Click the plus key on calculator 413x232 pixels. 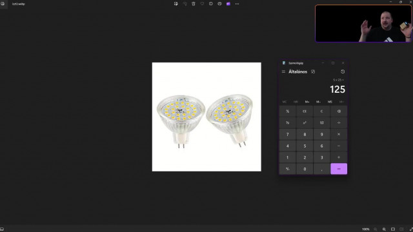pos(339,157)
